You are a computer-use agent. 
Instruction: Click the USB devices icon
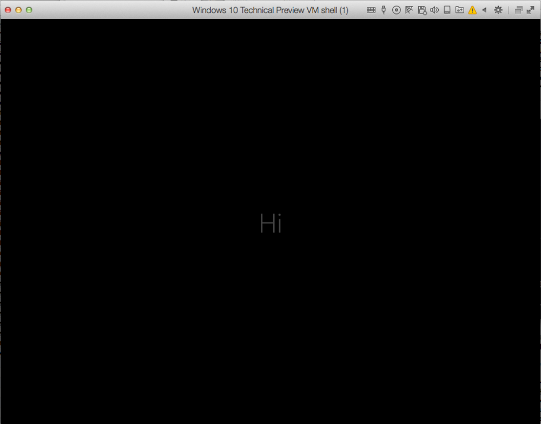click(384, 10)
